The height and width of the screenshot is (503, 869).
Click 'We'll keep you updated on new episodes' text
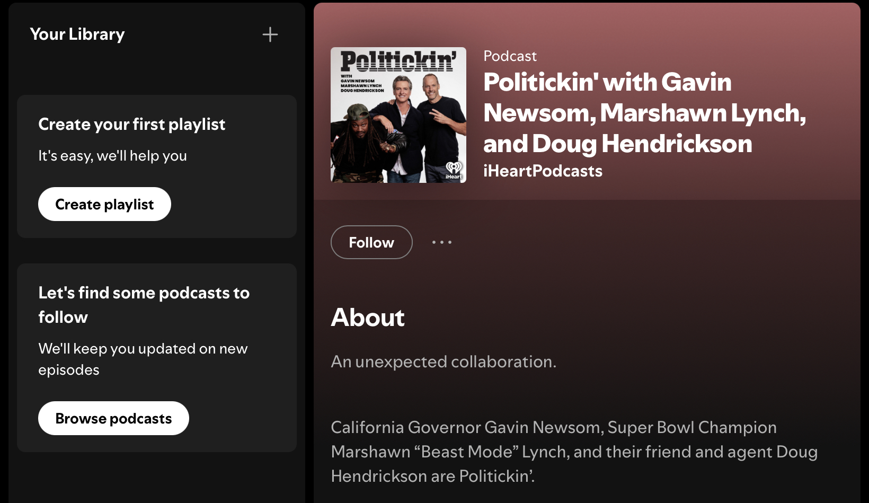[143, 359]
